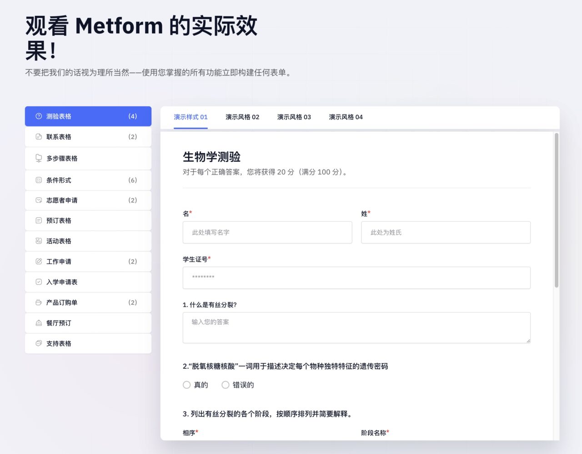Open 工作申请 category label
This screenshot has height=454, width=582.
59,262
